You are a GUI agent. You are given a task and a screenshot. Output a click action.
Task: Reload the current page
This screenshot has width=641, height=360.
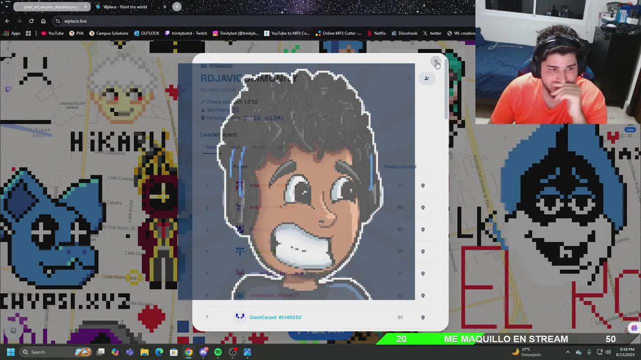pos(31,21)
